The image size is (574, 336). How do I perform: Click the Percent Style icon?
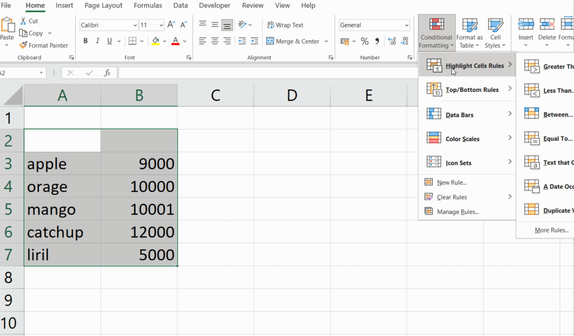tap(364, 41)
